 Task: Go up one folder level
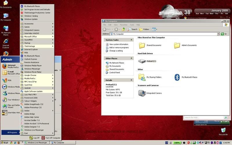point(124,29)
